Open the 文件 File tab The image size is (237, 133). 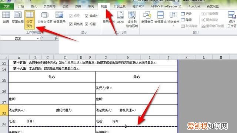[7, 6]
